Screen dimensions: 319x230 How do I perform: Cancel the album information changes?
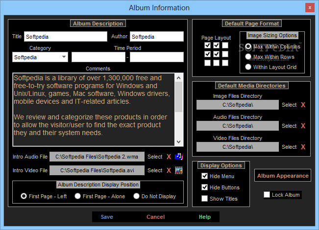156,217
